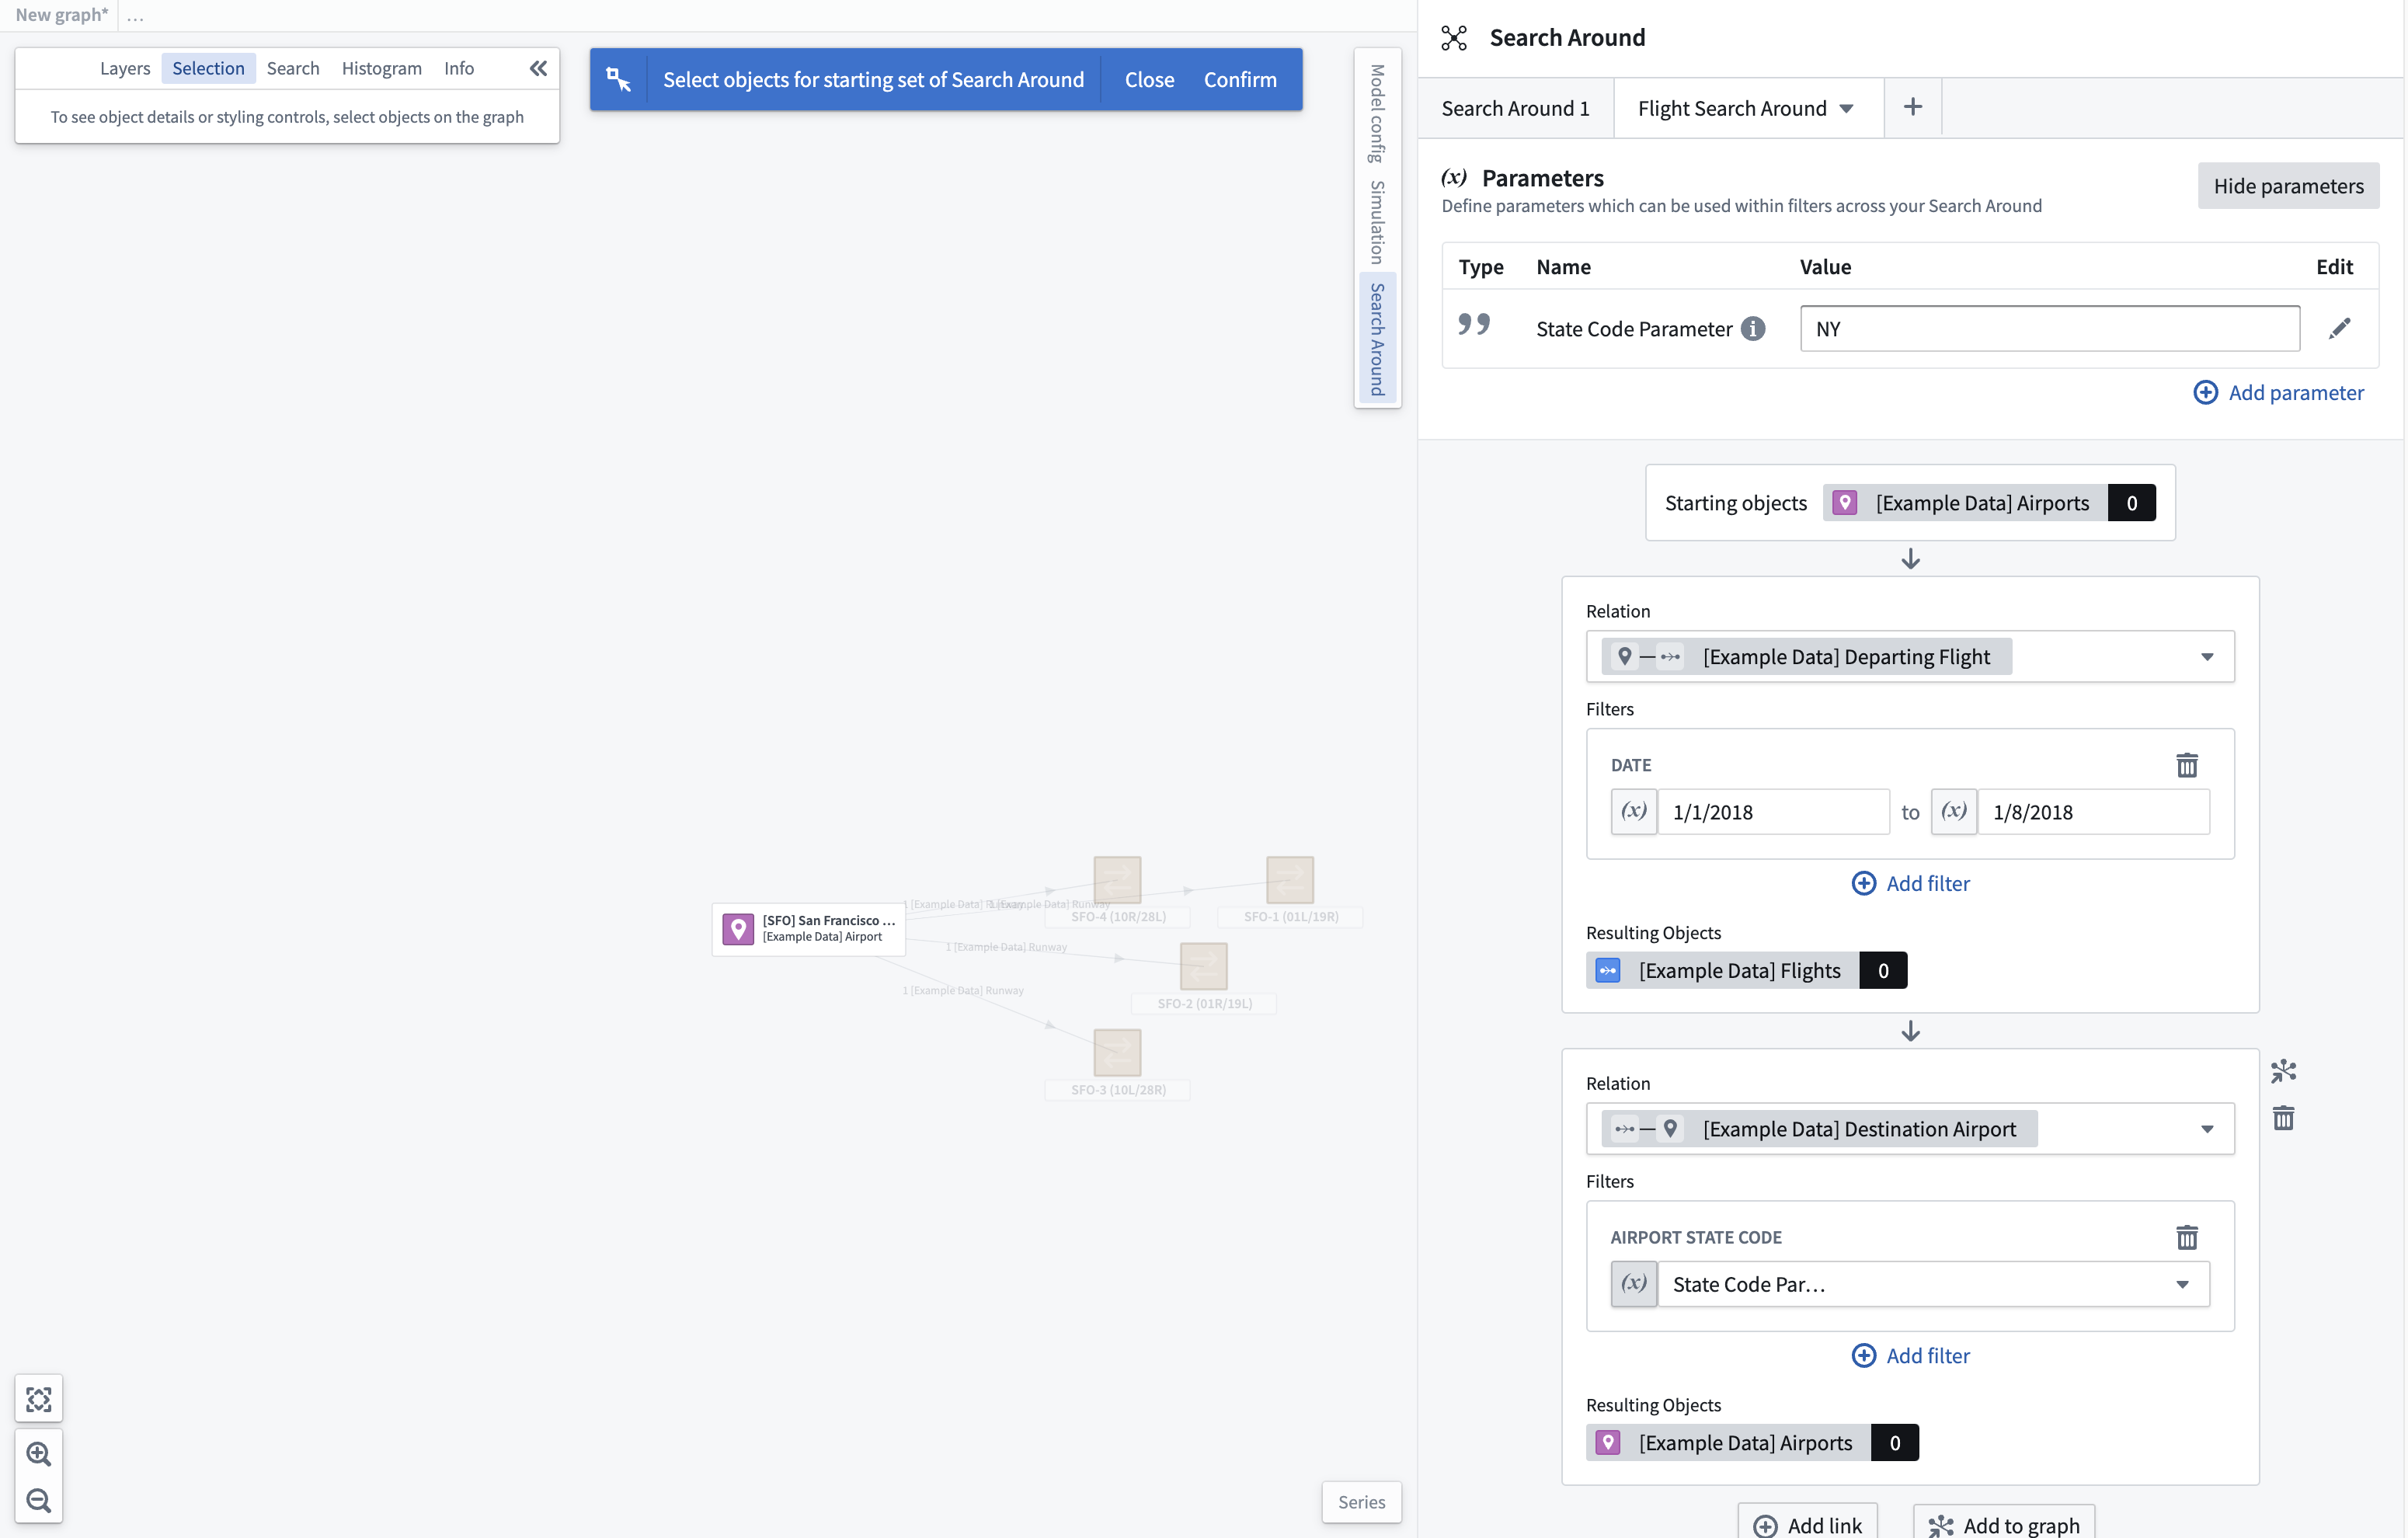Screen dimensions: 2408x1538
Task: Delete the DATE filter
Action: point(2187,765)
